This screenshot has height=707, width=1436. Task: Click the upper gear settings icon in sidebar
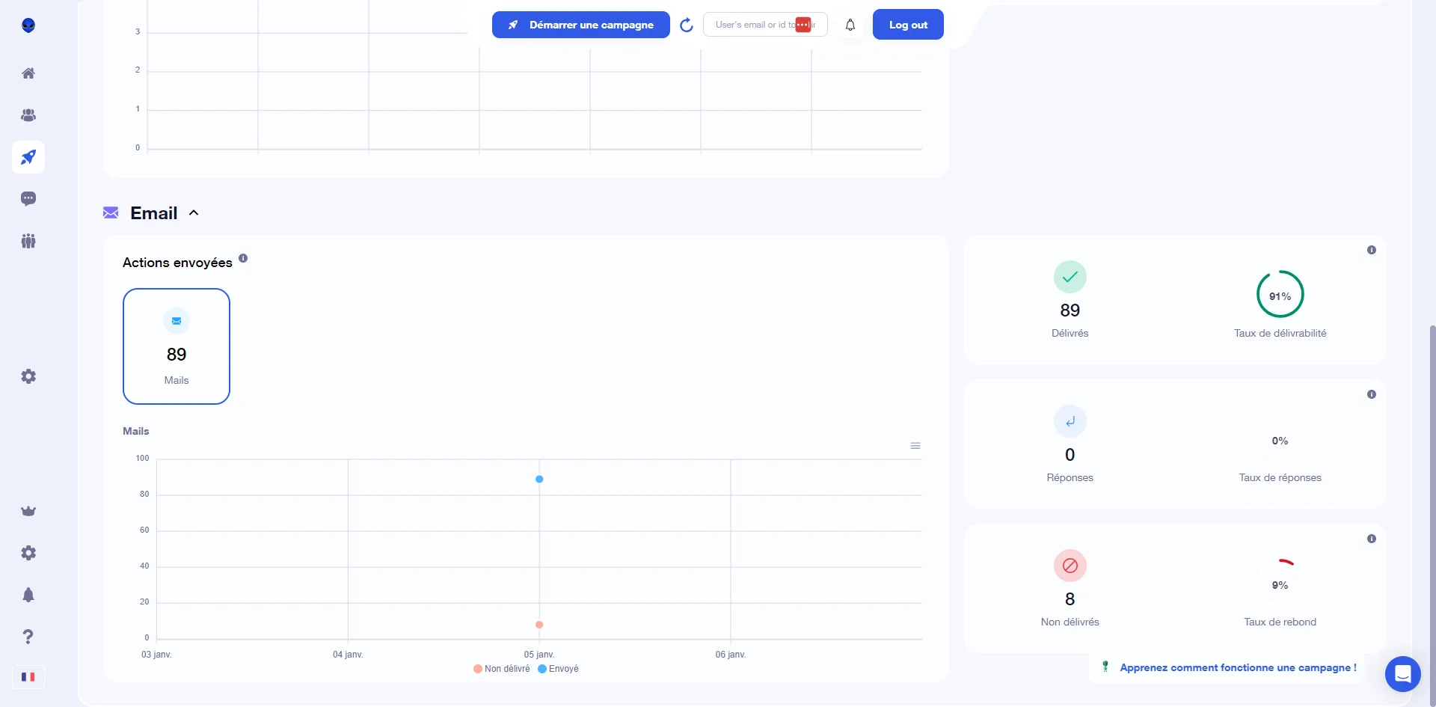coord(28,376)
